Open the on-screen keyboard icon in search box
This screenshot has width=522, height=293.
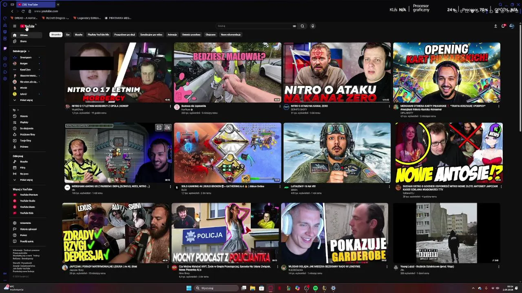click(294, 26)
